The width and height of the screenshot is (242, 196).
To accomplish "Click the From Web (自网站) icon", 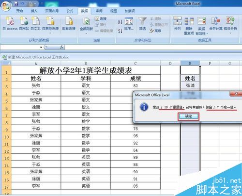I will [x=24, y=21].
